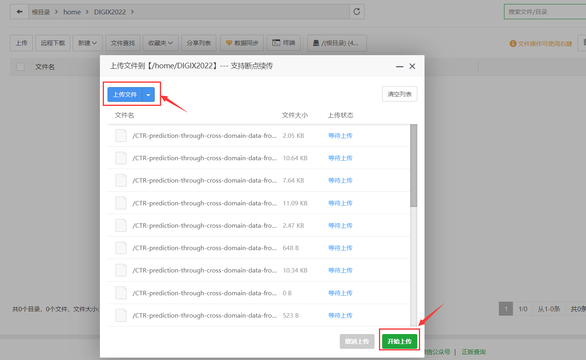Open the 收藏夹 dropdown menu
The width and height of the screenshot is (586, 360).
pyautogui.click(x=161, y=43)
